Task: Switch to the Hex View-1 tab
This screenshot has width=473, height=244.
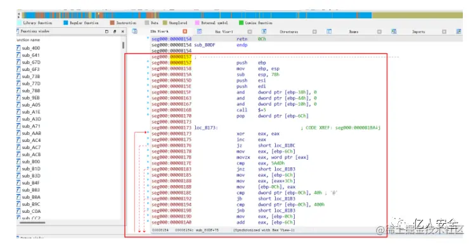Action: pyautogui.click(x=224, y=32)
